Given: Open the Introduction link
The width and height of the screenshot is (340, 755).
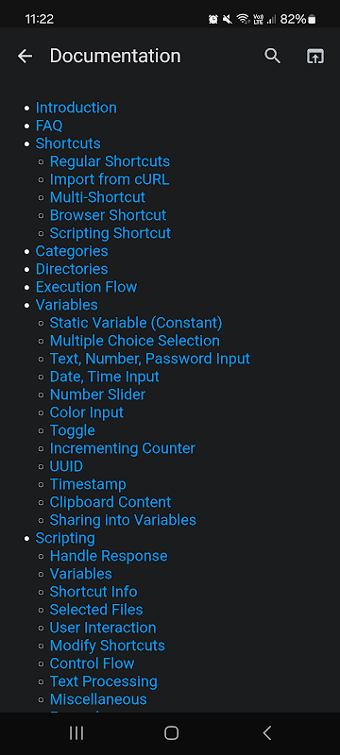Looking at the screenshot, I should click(76, 108).
